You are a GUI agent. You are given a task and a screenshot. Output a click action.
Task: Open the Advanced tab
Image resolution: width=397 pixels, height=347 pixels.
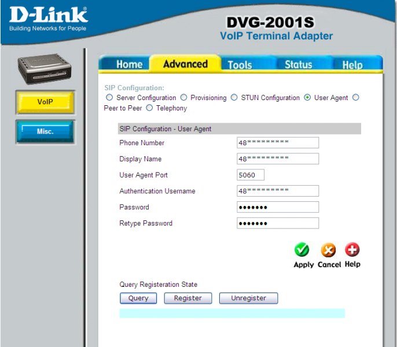coord(185,64)
